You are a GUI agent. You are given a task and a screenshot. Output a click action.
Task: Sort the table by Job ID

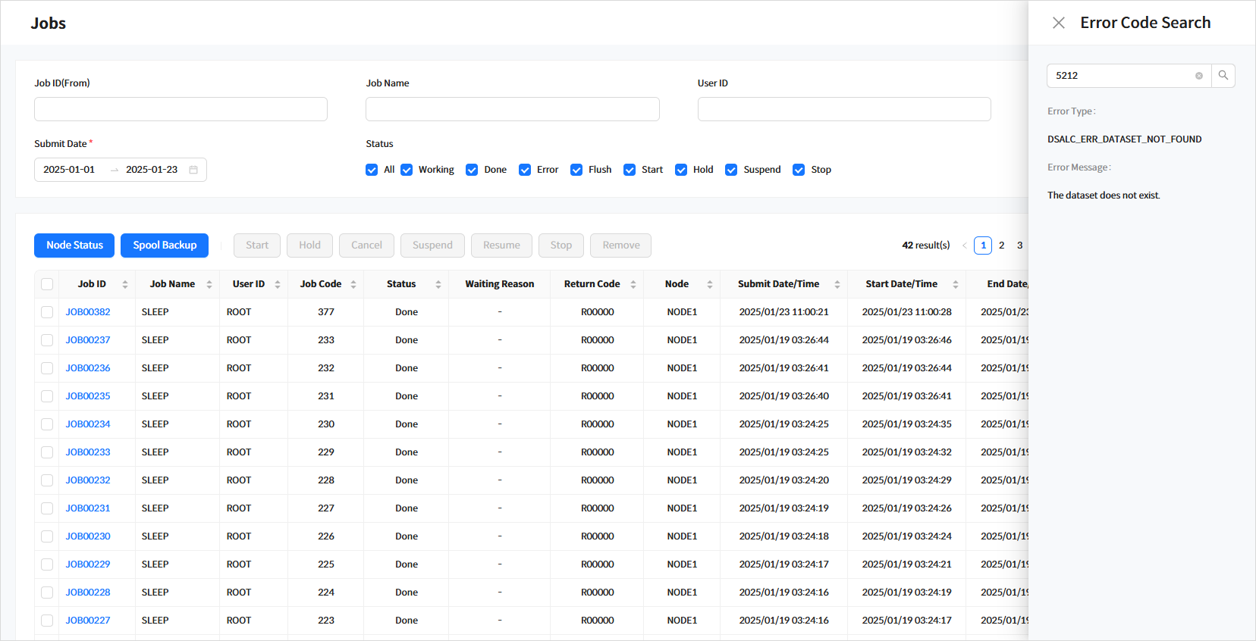pos(125,284)
